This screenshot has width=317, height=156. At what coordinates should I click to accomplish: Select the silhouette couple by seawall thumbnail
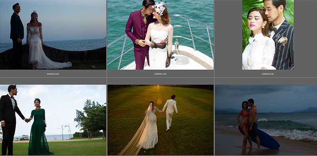(53, 35)
